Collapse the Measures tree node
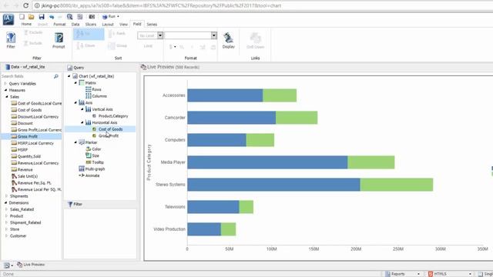Screen dimensions: 493x277 click(x=5, y=90)
